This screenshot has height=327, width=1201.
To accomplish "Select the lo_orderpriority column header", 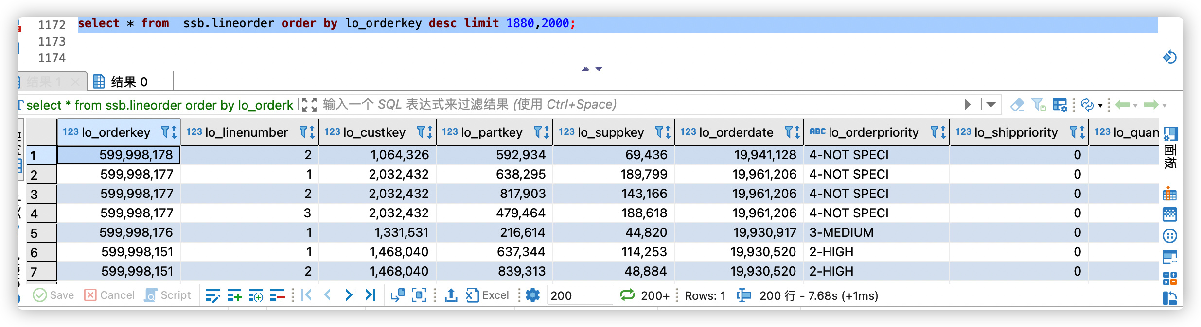I will click(x=873, y=132).
